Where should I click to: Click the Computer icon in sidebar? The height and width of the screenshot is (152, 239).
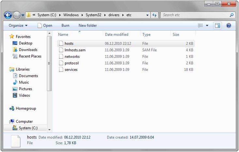click(12, 121)
